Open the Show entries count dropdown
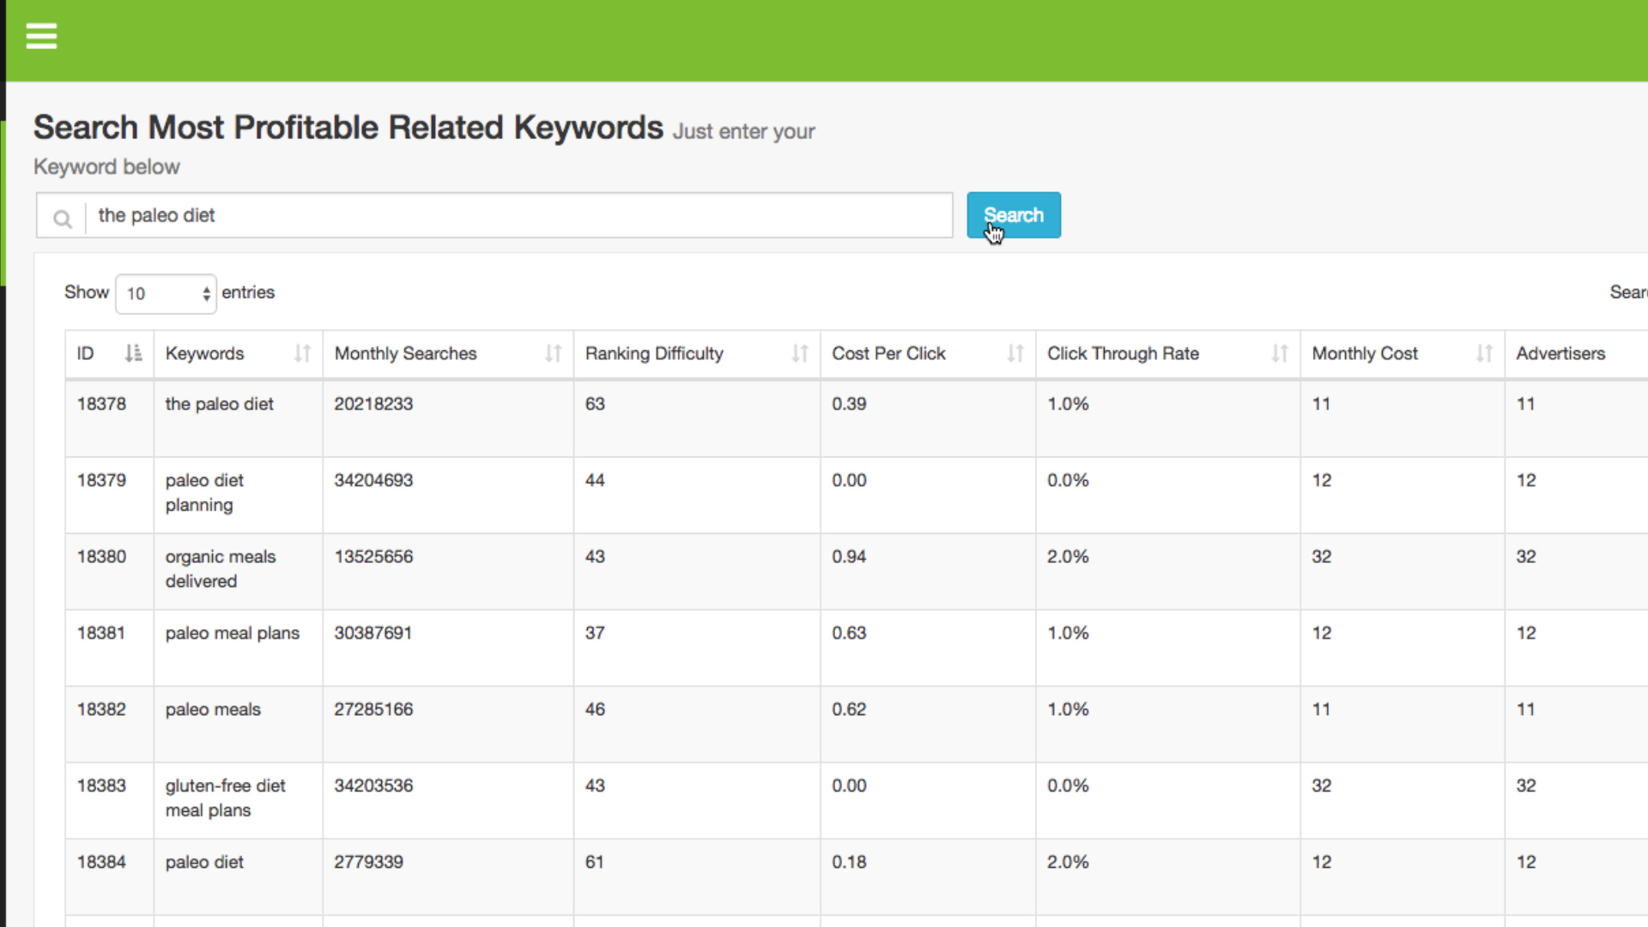 tap(167, 294)
